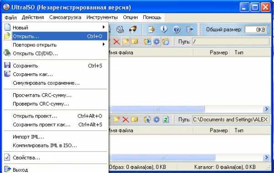Click the blue info icon in toolbar
The height and width of the screenshot is (173, 274).
(164, 30)
